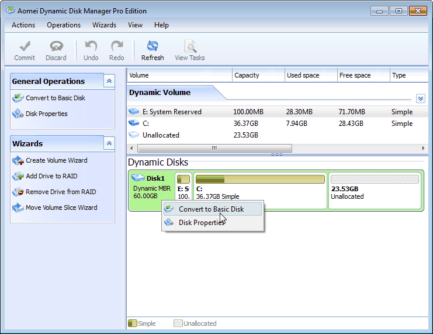433x334 pixels.
Task: Click the C: partition usage bar
Action: click(260, 180)
